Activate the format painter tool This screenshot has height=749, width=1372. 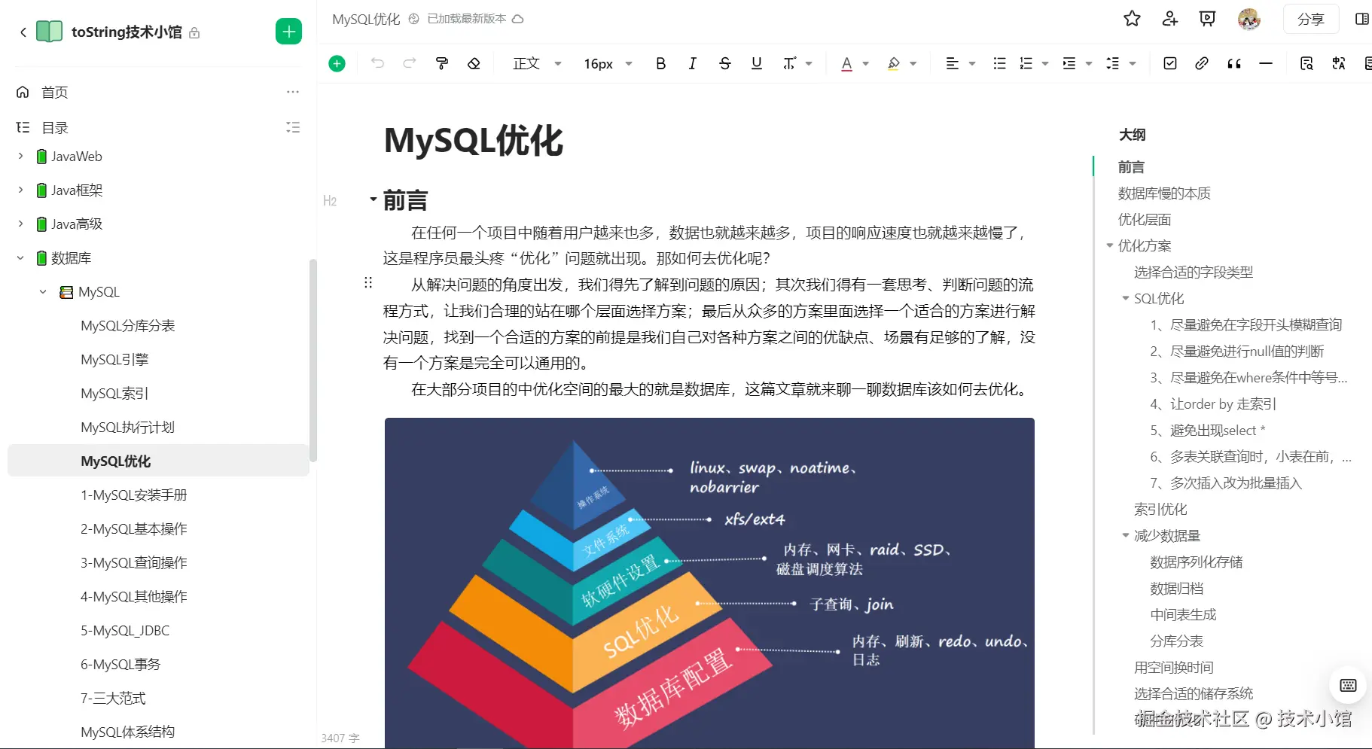442,63
